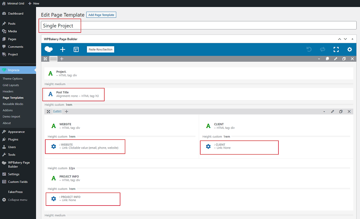The width and height of the screenshot is (360, 219).
Task: Click the + New admin bar item
Action: (x=34, y=3)
